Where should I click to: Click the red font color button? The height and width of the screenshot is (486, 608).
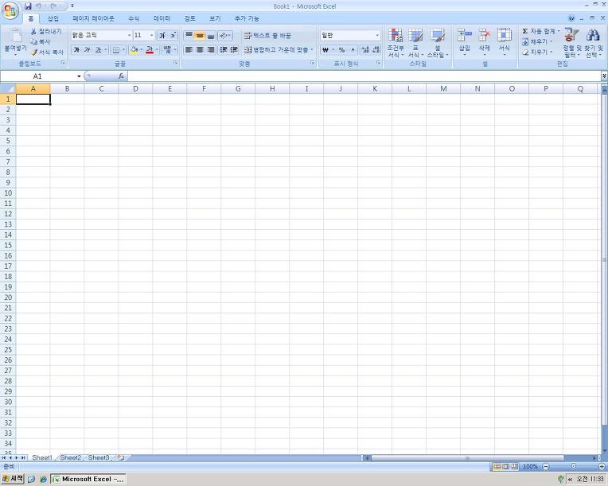pyautogui.click(x=150, y=50)
